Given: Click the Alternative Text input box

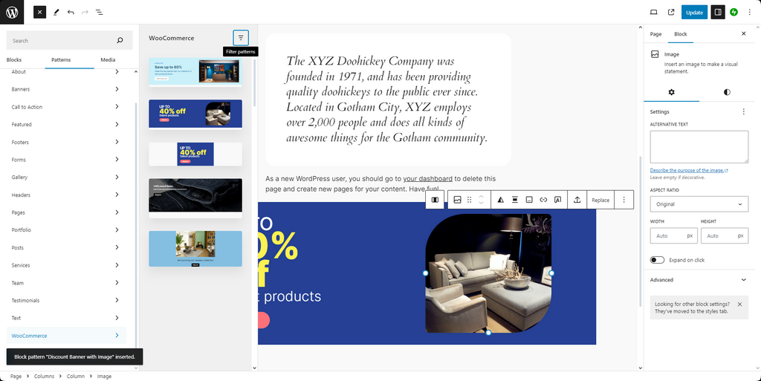Looking at the screenshot, I should [699, 147].
